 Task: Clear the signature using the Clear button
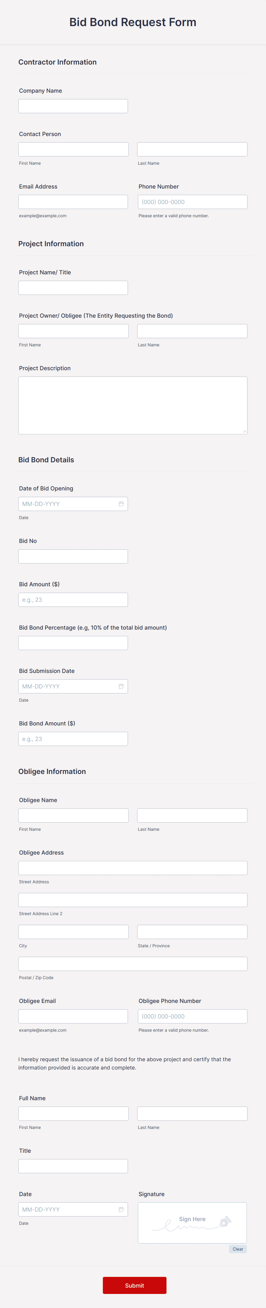[238, 1249]
